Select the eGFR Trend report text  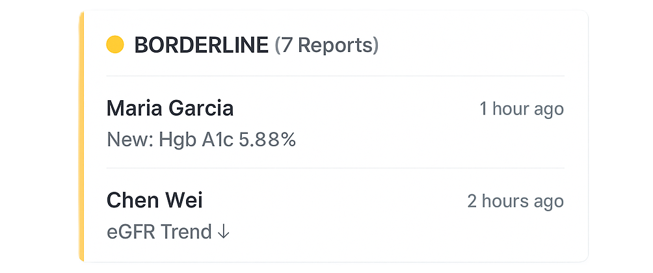point(159,232)
